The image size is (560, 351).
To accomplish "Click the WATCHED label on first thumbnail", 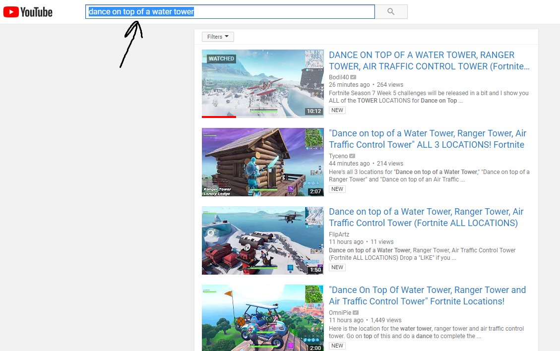I will pyautogui.click(x=221, y=58).
